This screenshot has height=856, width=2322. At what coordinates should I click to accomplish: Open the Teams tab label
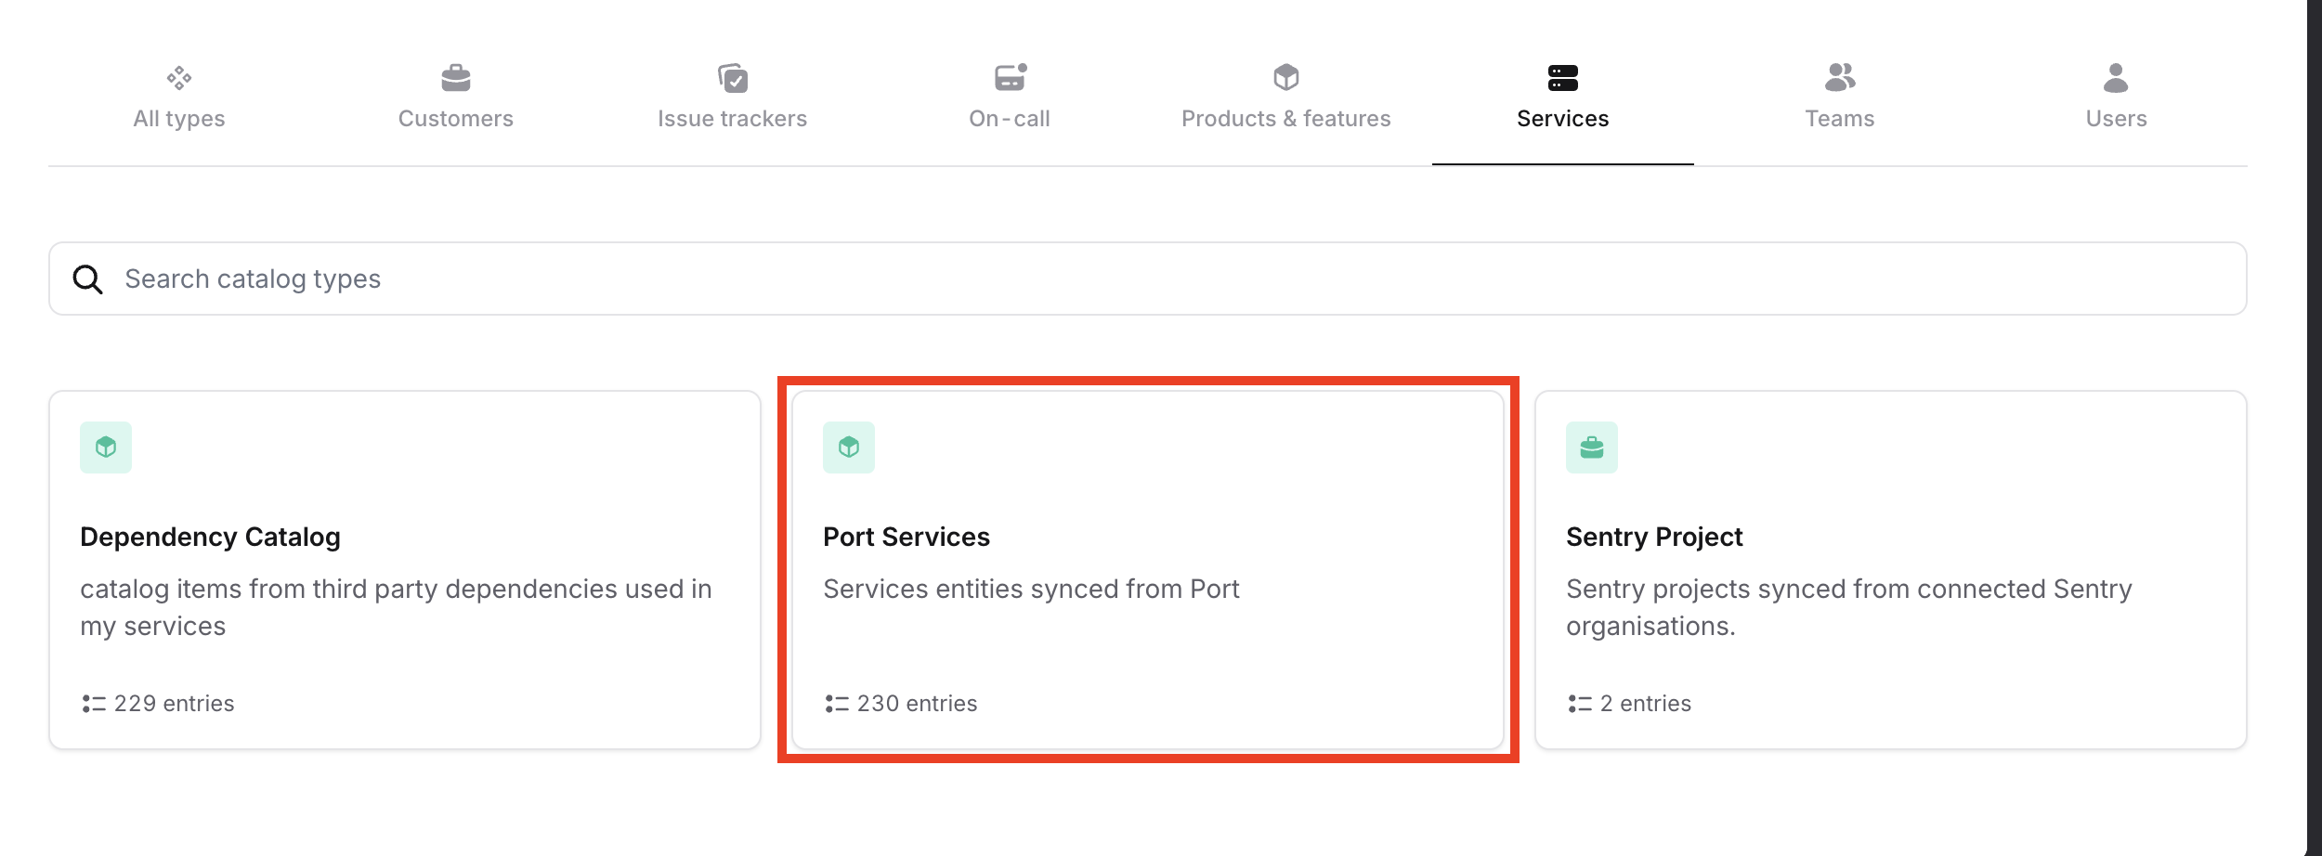pos(1839,119)
